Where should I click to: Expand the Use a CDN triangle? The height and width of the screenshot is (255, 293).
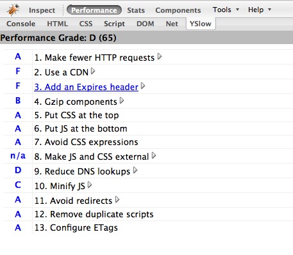93,72
